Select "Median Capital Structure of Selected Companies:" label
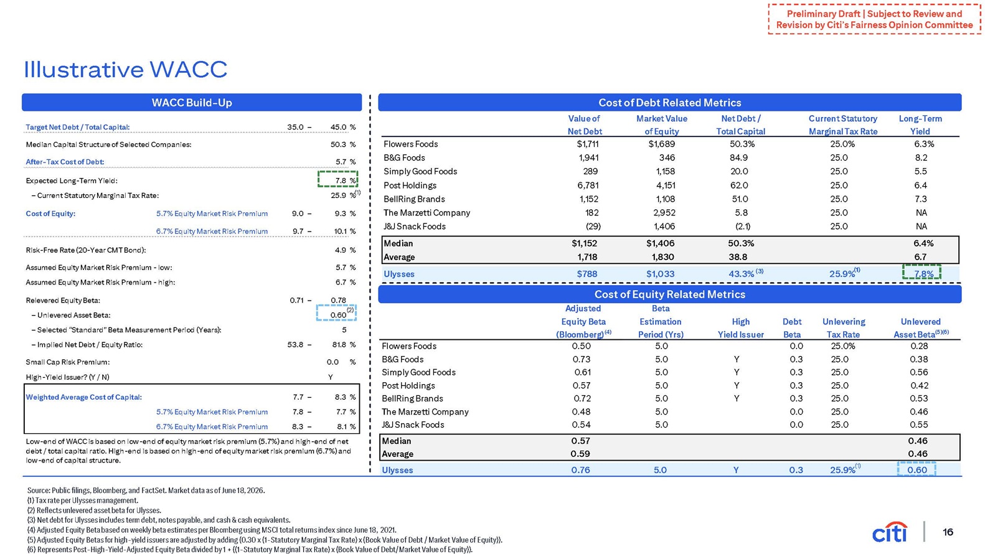The height and width of the screenshot is (554, 985). [x=108, y=144]
